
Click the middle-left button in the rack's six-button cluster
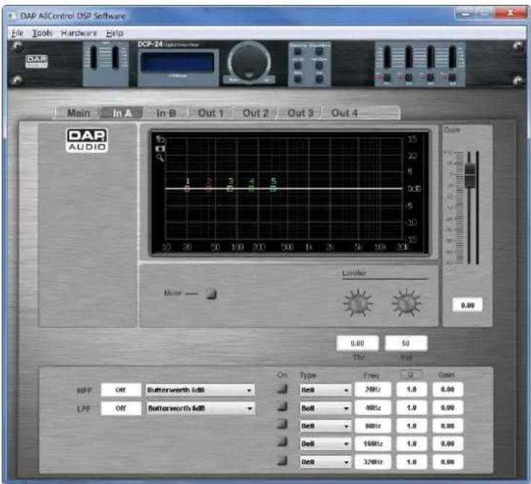(x=297, y=65)
